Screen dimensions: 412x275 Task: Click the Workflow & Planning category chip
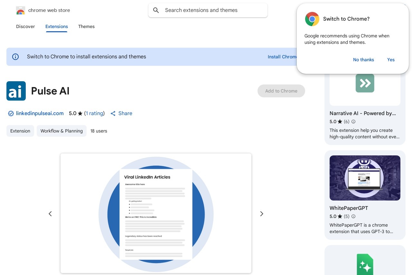pyautogui.click(x=61, y=131)
